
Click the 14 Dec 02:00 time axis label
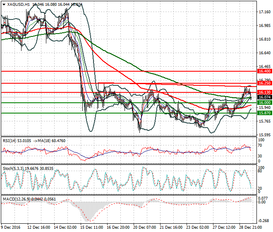click(x=65, y=227)
